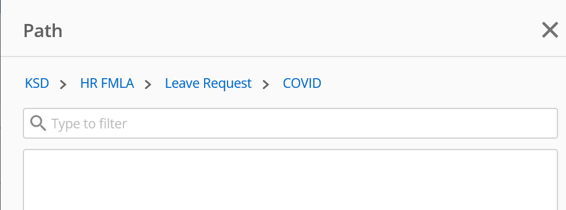The width and height of the screenshot is (566, 210).
Task: Open the HR FMLA breadcrumb level
Action: click(107, 83)
